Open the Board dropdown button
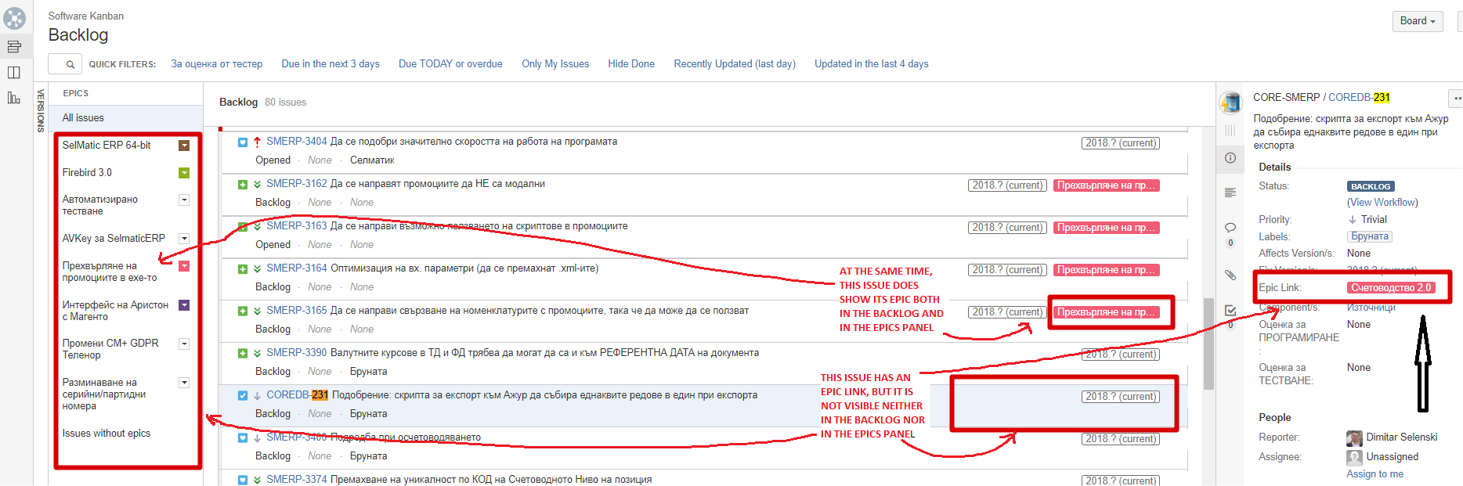Viewport: 1463px width, 486px height. 1418,21
